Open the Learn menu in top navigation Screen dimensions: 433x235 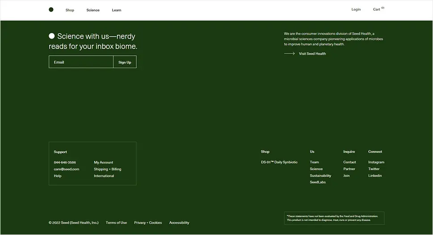[x=117, y=10]
